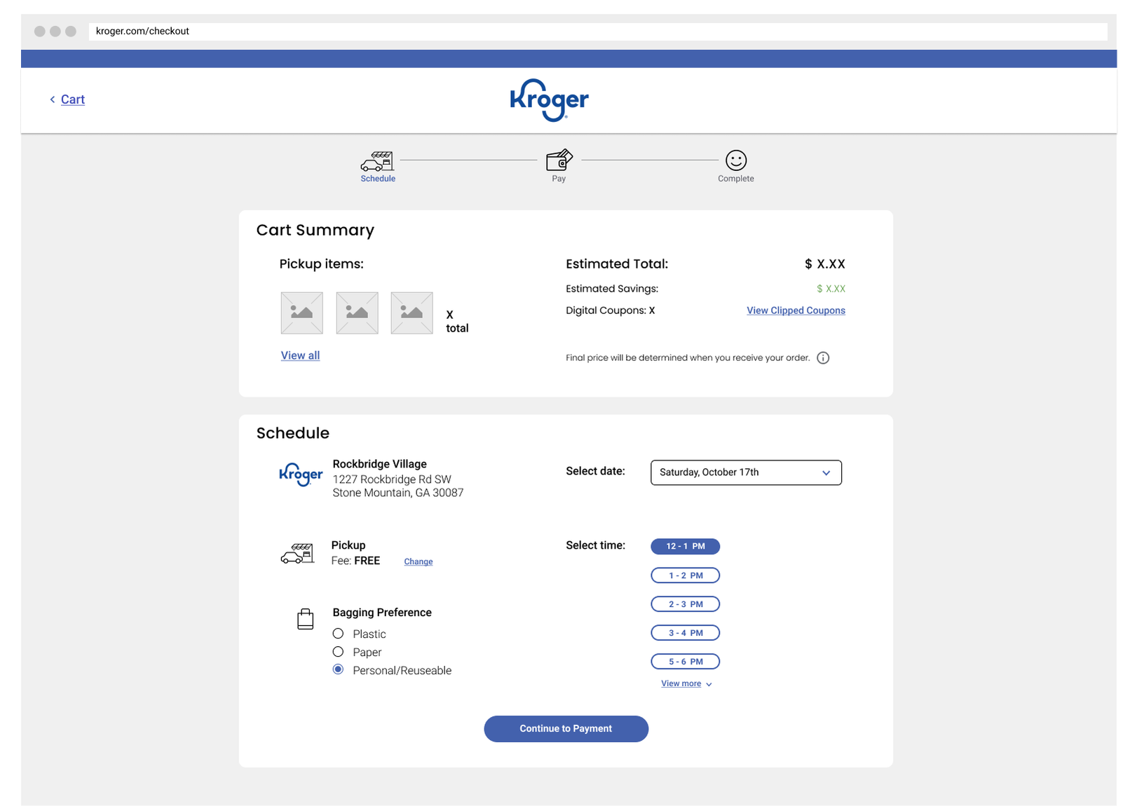The image size is (1137, 806).
Task: Select the 3 - 4 PM time slot
Action: coord(686,633)
